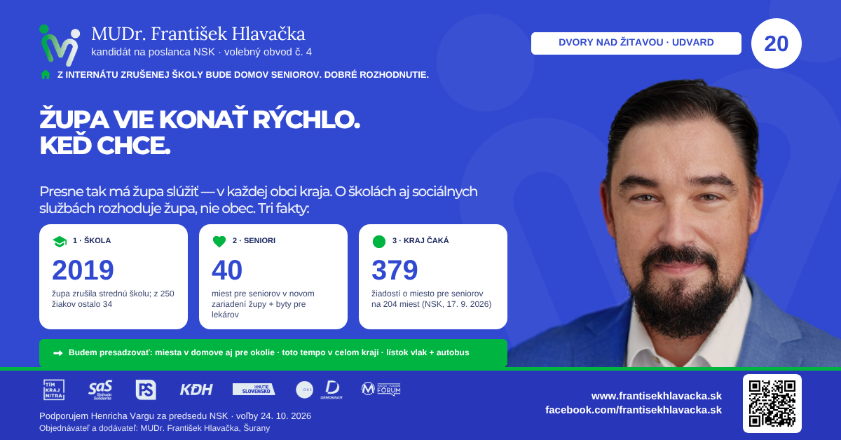Click the '3 · KRAJ ČAKÁ' card label
The width and height of the screenshot is (841, 440).
420,241
